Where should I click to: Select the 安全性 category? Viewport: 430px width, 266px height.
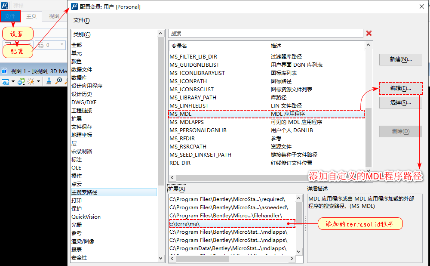pos(79,258)
